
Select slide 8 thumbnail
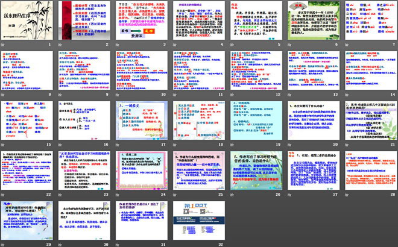point(27,73)
